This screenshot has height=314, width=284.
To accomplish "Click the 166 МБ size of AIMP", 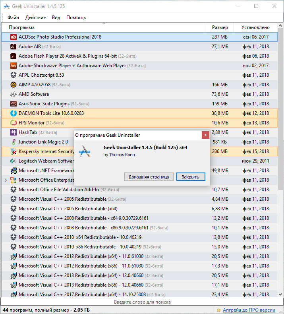I will pyautogui.click(x=220, y=85).
